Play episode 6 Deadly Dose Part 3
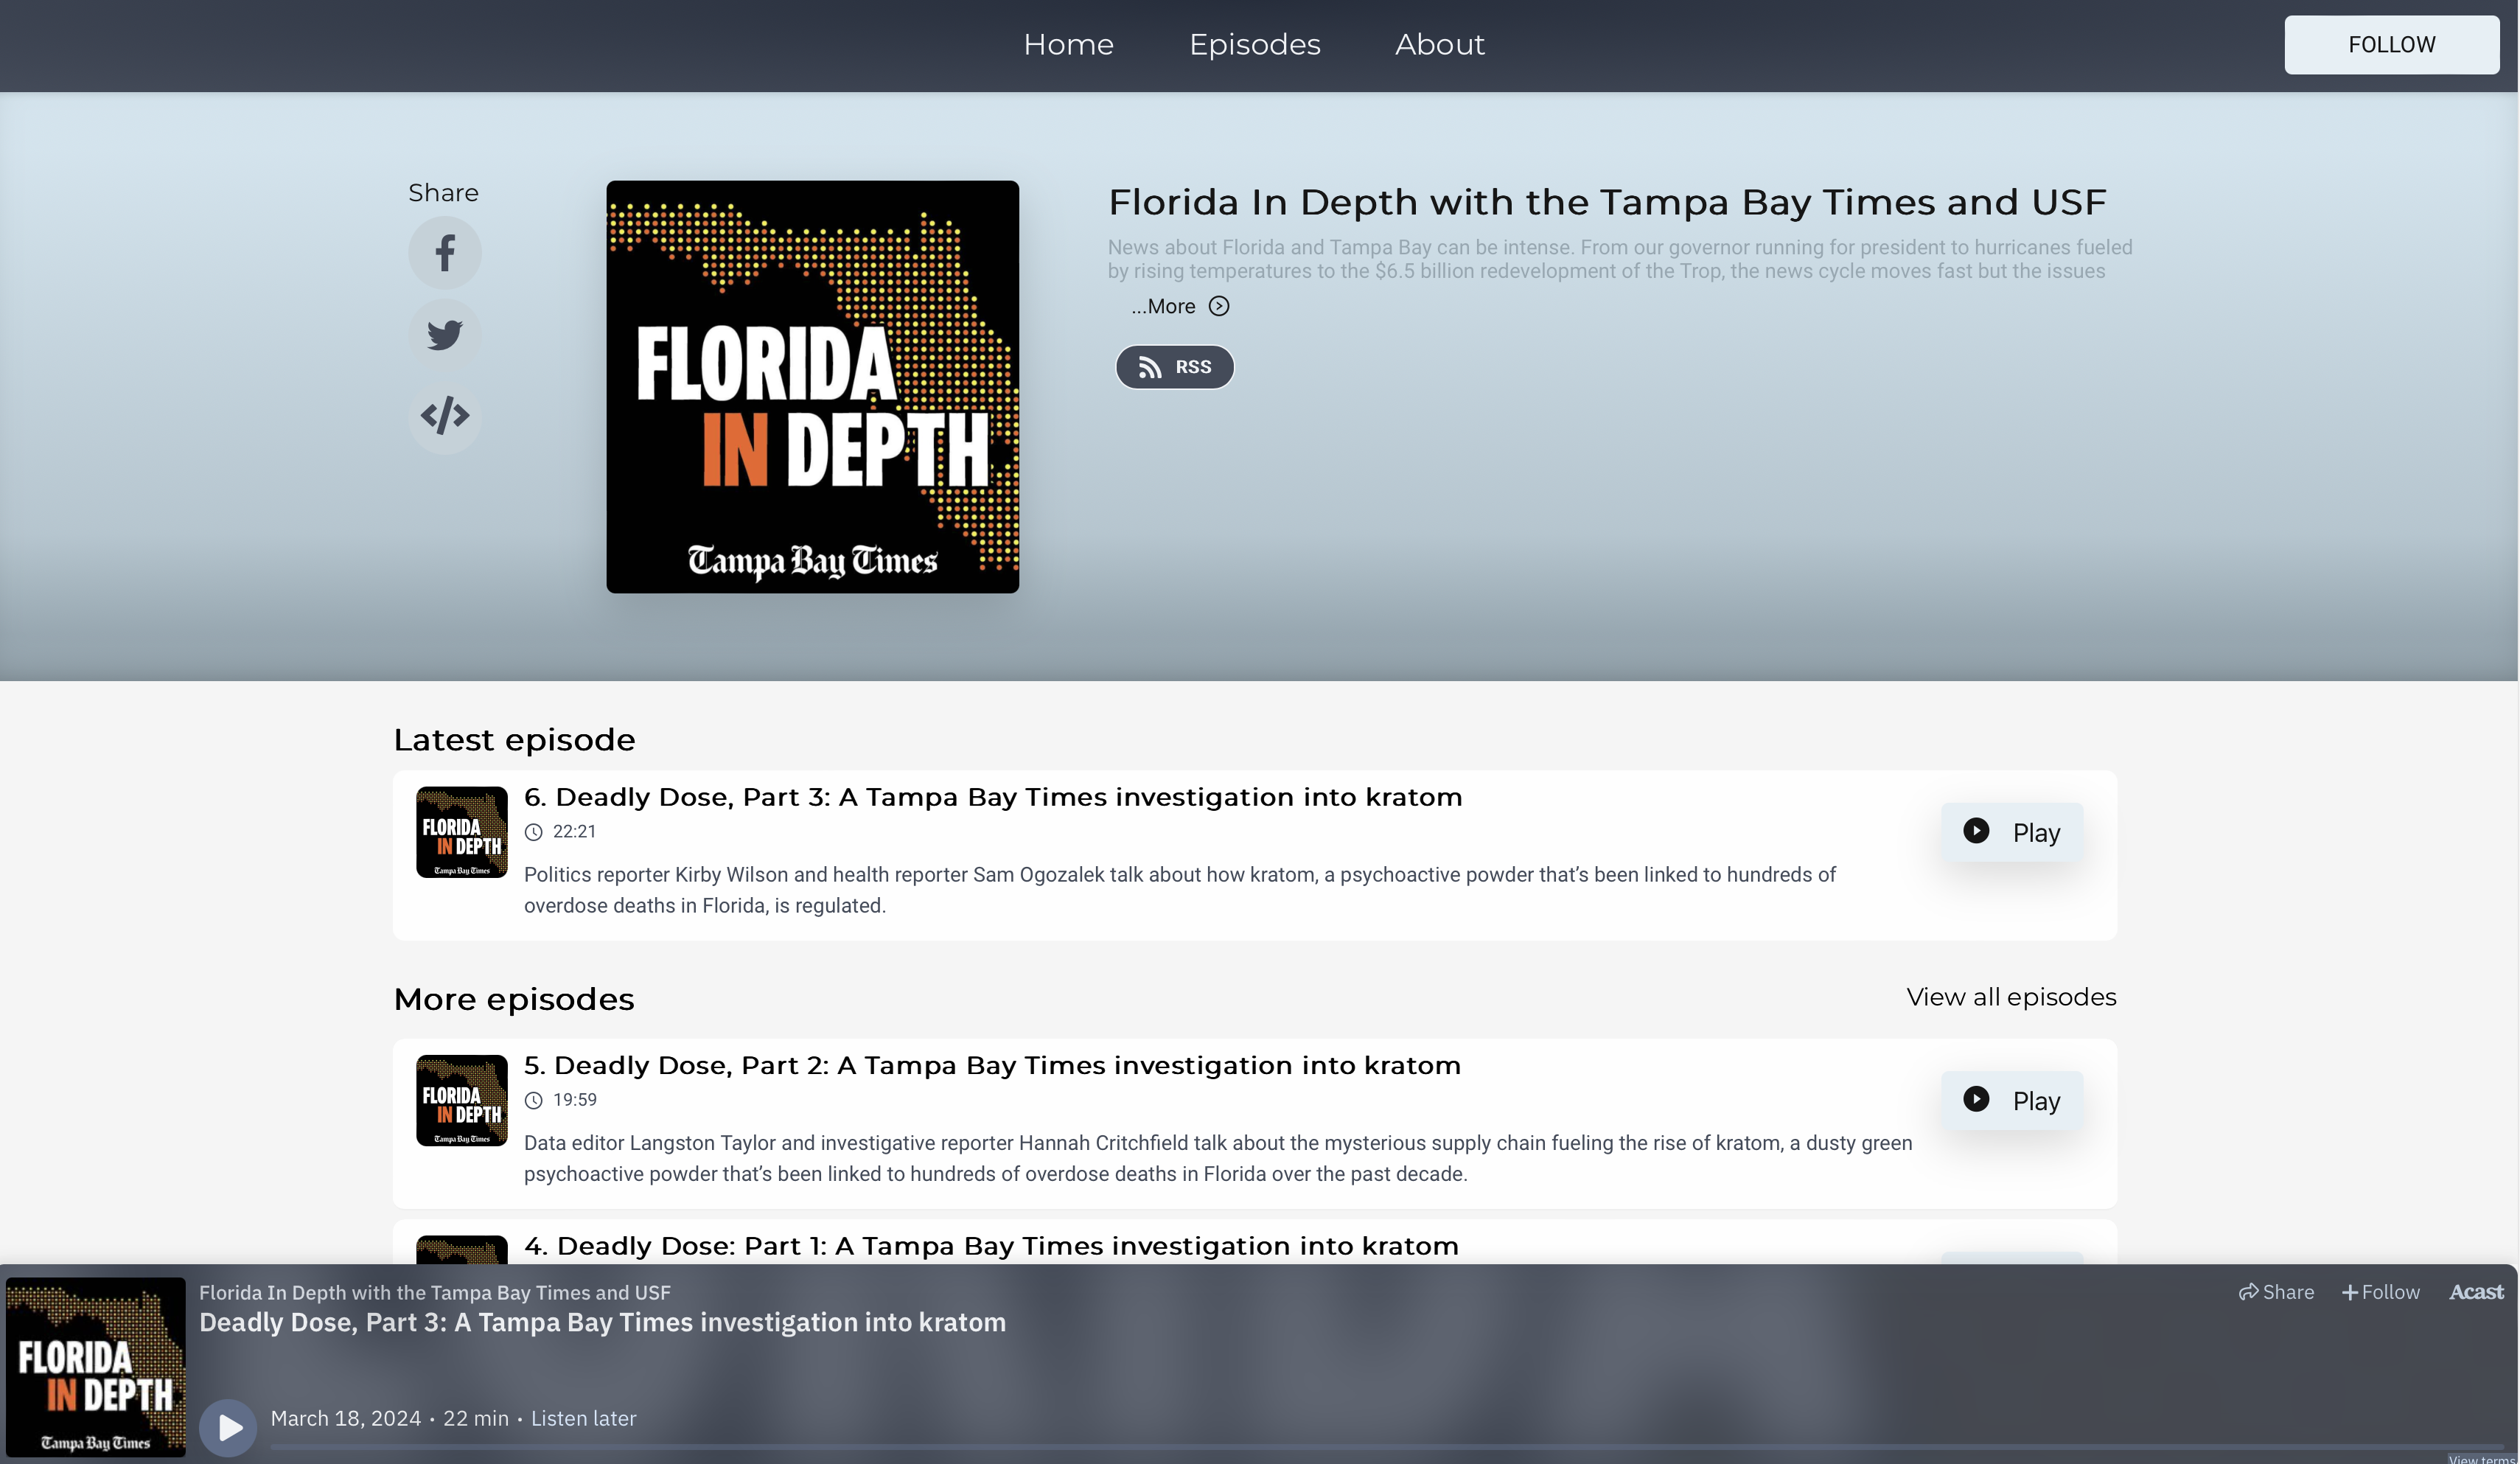 (2011, 832)
